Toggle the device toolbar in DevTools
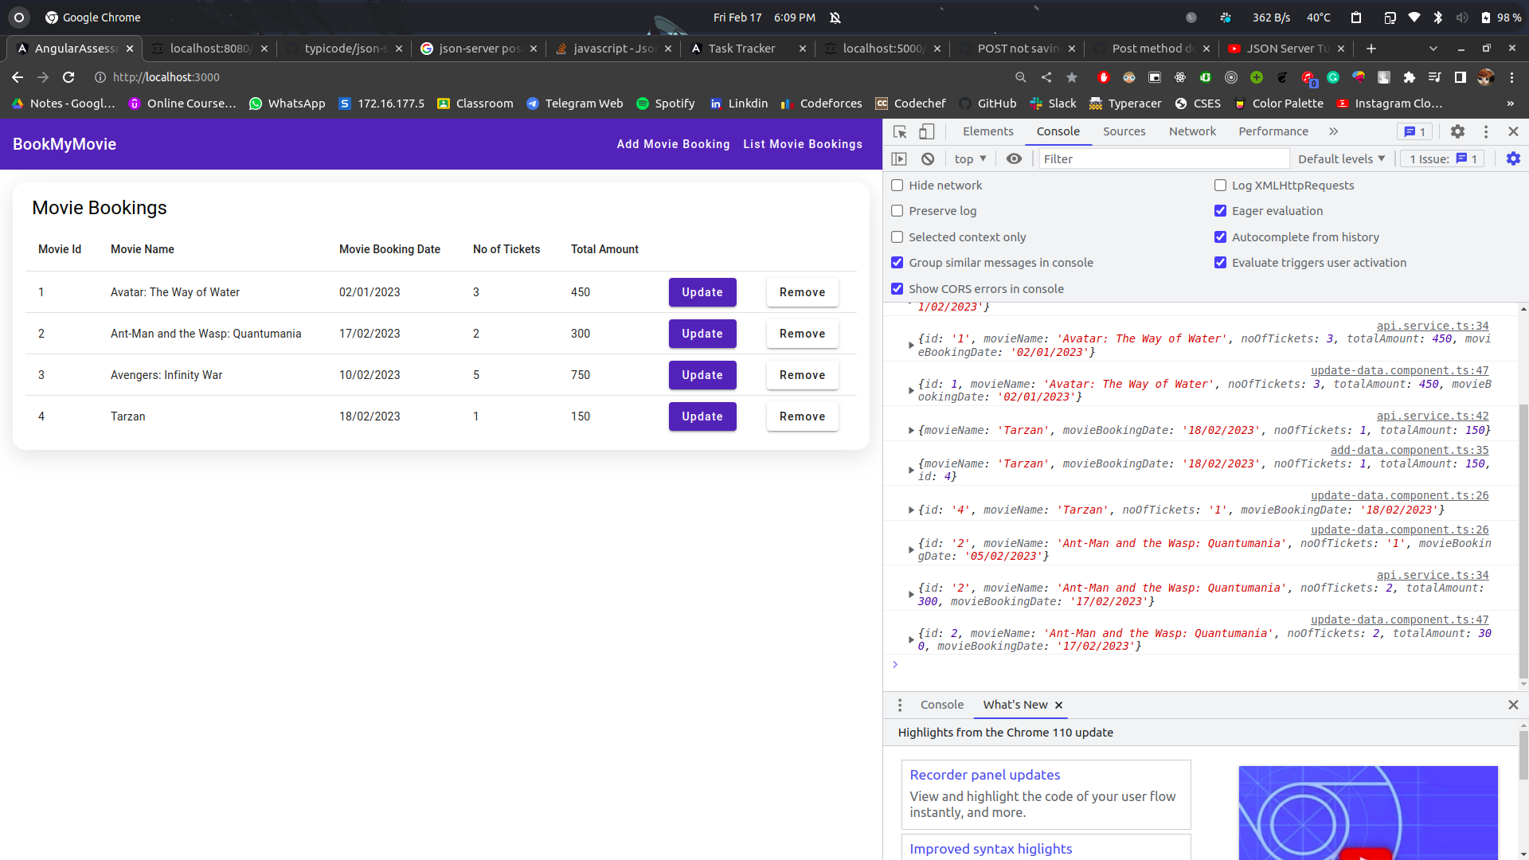Viewport: 1529px width, 860px height. (x=926, y=131)
